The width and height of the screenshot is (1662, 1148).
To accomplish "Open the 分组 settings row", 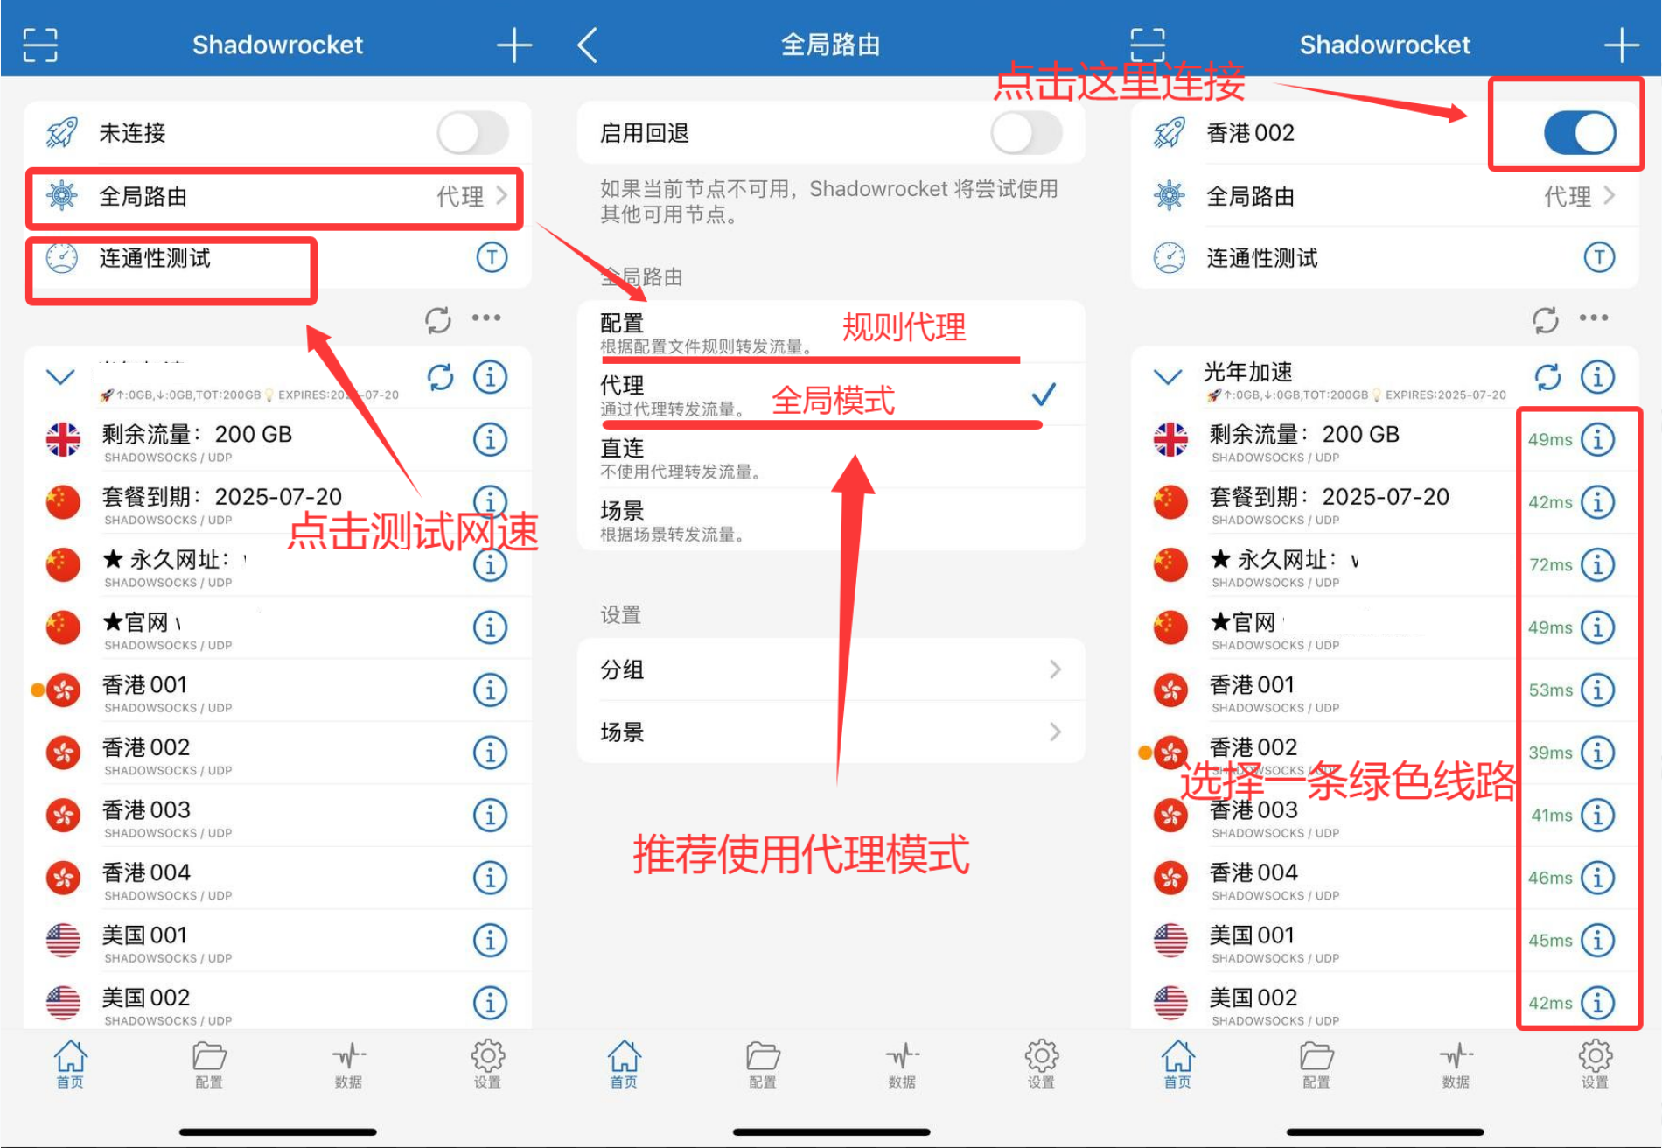I will pyautogui.click(x=831, y=669).
